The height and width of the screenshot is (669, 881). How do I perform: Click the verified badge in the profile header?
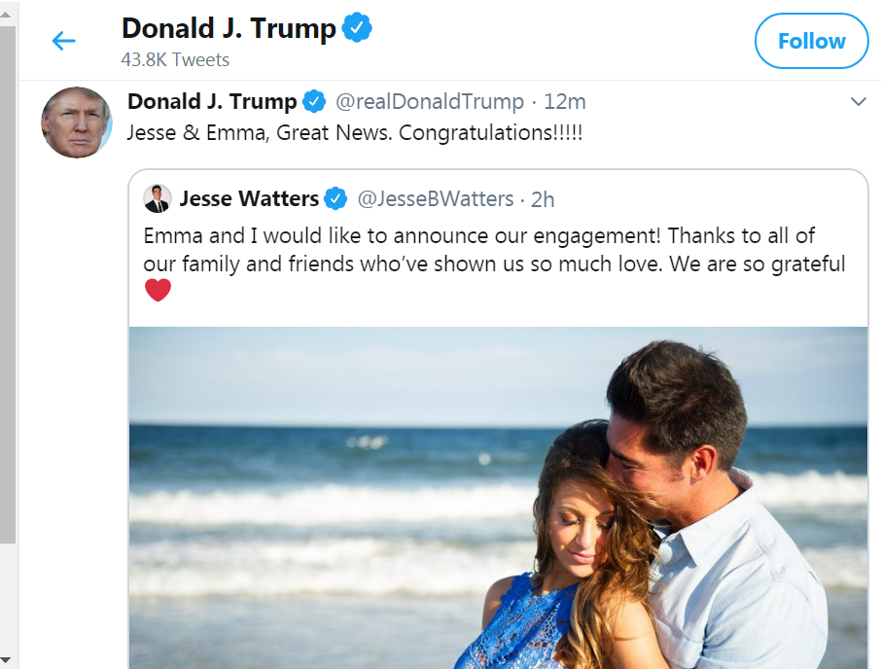(x=358, y=29)
